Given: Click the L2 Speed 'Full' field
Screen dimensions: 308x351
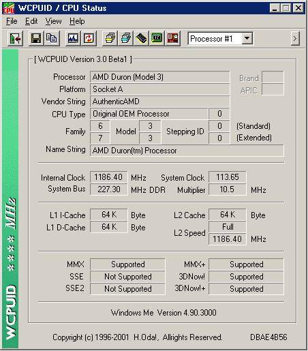Looking at the screenshot, I should tap(227, 227).
